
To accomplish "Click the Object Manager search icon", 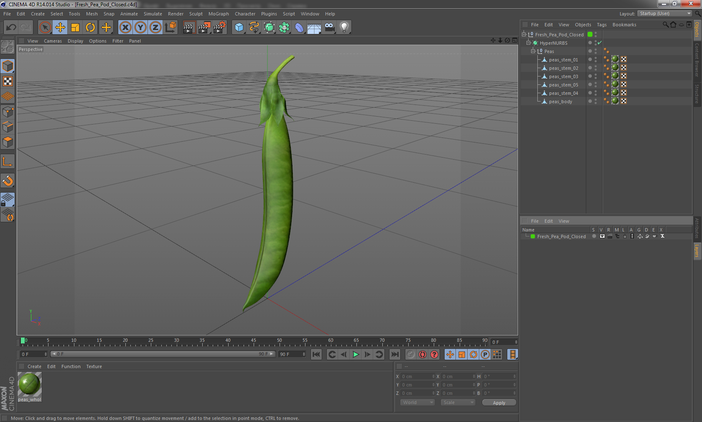I will coord(665,25).
